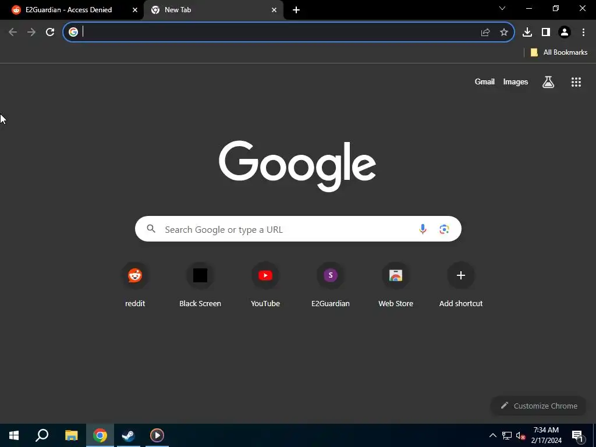
Task: Open the YouTube shortcut
Action: tap(265, 285)
